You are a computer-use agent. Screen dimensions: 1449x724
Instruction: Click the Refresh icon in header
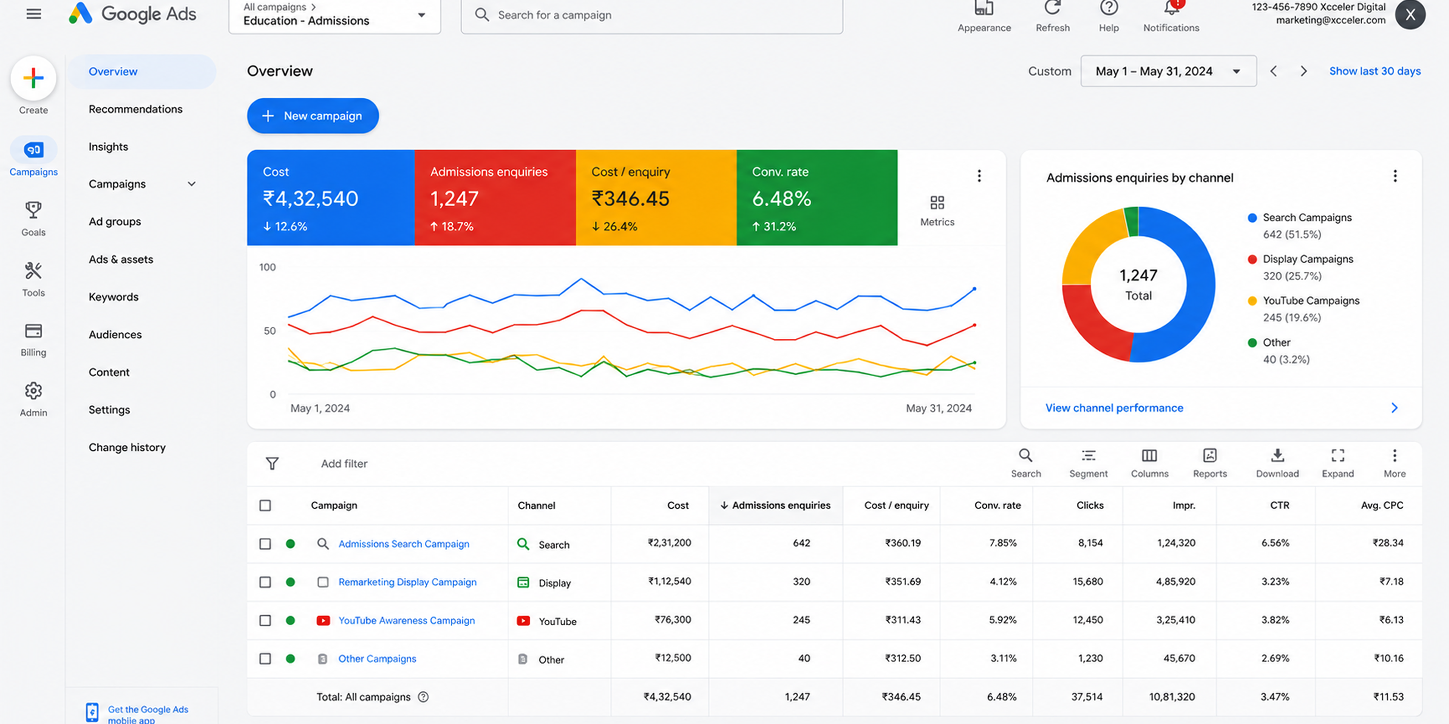point(1052,8)
